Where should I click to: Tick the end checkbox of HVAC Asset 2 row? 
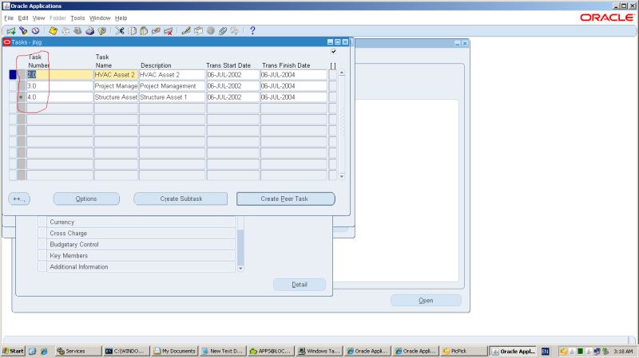point(333,75)
